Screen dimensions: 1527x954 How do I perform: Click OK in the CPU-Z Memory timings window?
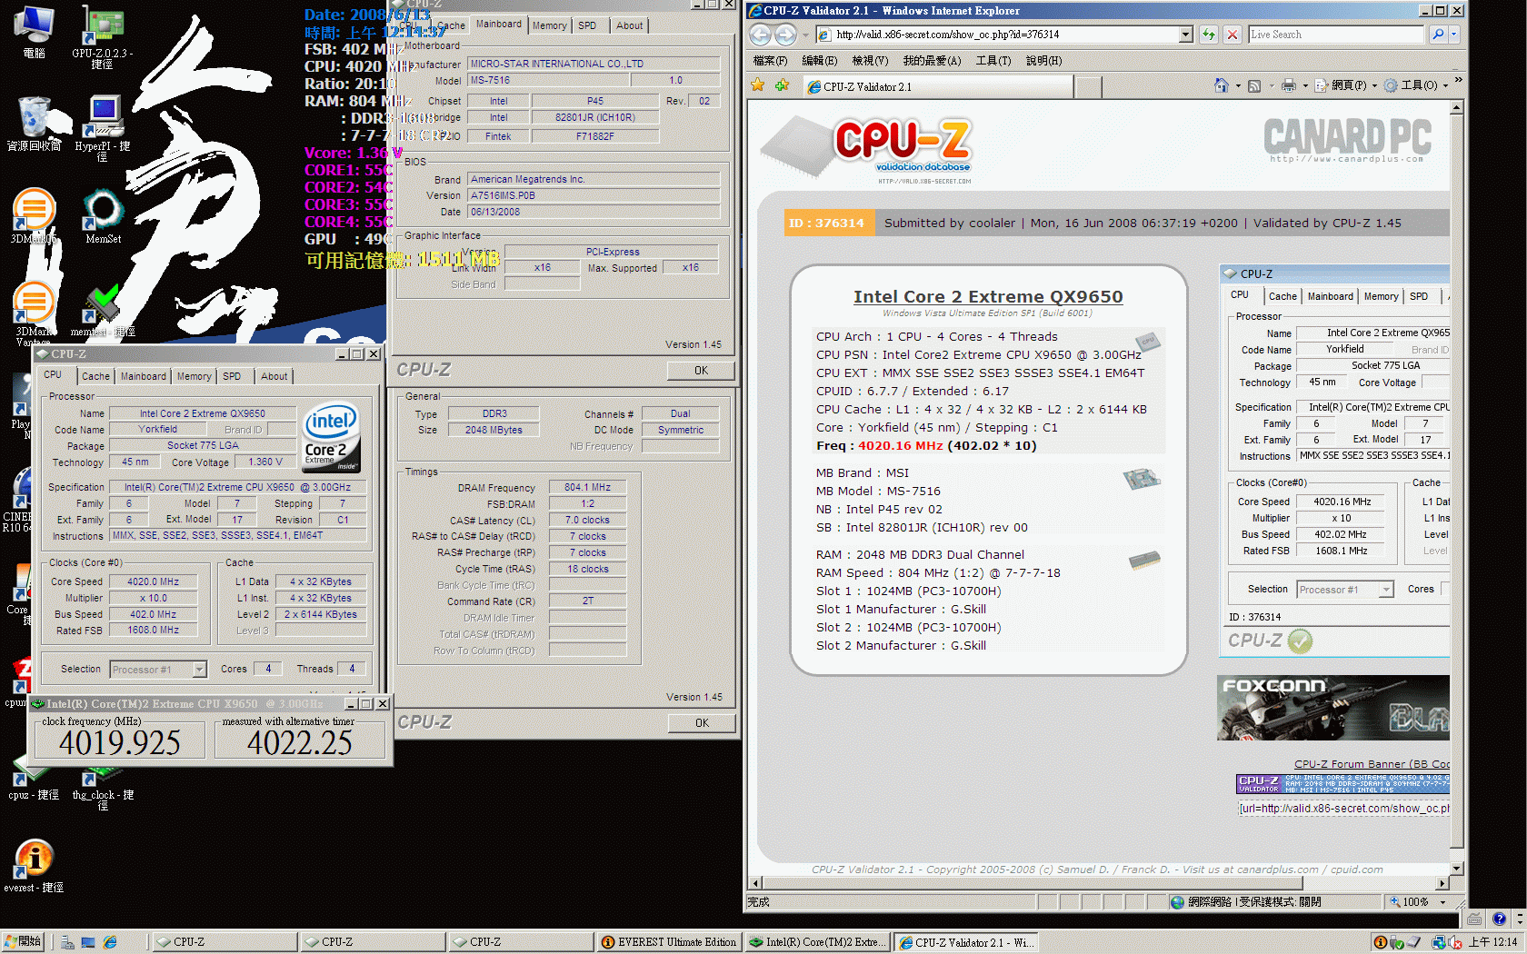pyautogui.click(x=701, y=723)
